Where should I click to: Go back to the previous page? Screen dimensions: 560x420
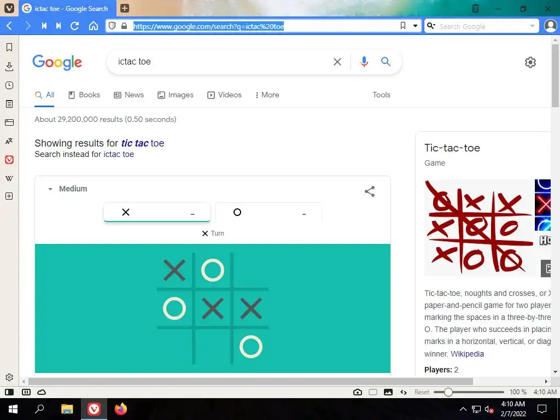tap(10, 26)
